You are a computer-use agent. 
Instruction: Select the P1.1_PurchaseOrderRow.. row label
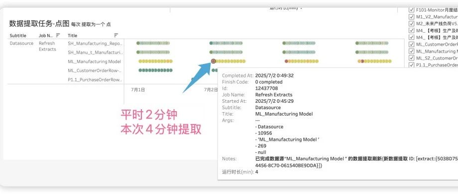pos(95,79)
